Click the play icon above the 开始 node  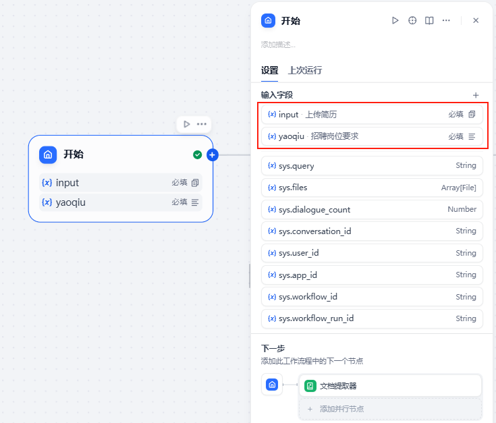187,124
